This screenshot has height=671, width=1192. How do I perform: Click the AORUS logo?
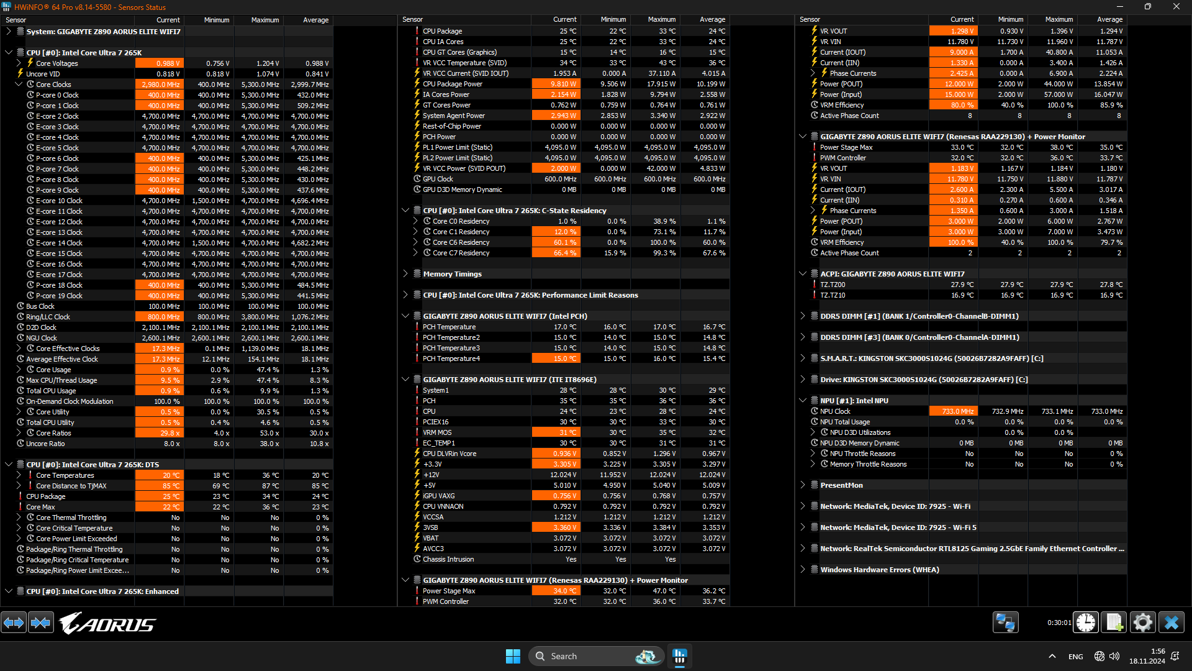[x=108, y=623]
